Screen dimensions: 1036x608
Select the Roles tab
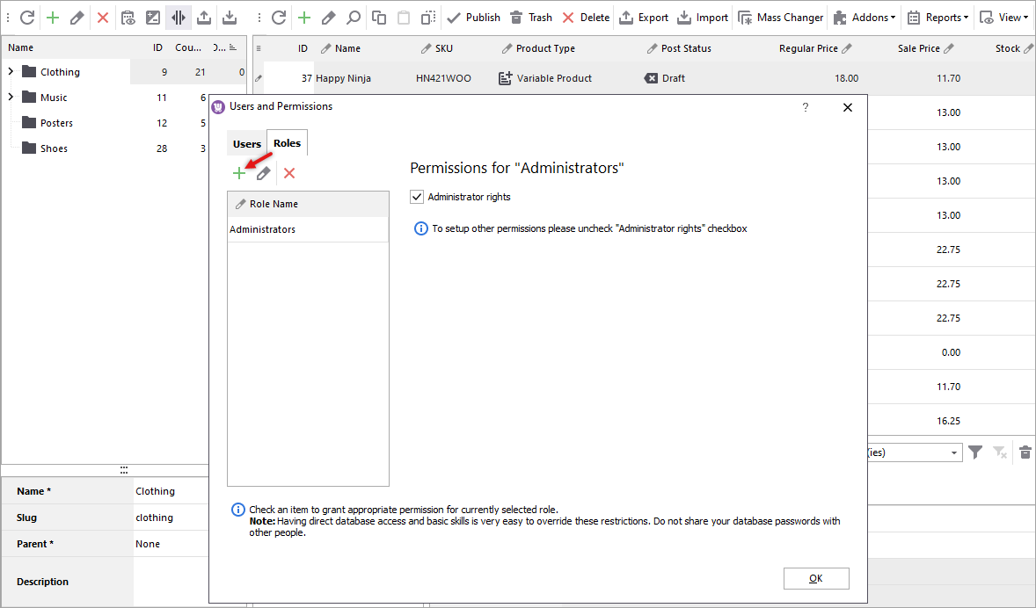287,143
